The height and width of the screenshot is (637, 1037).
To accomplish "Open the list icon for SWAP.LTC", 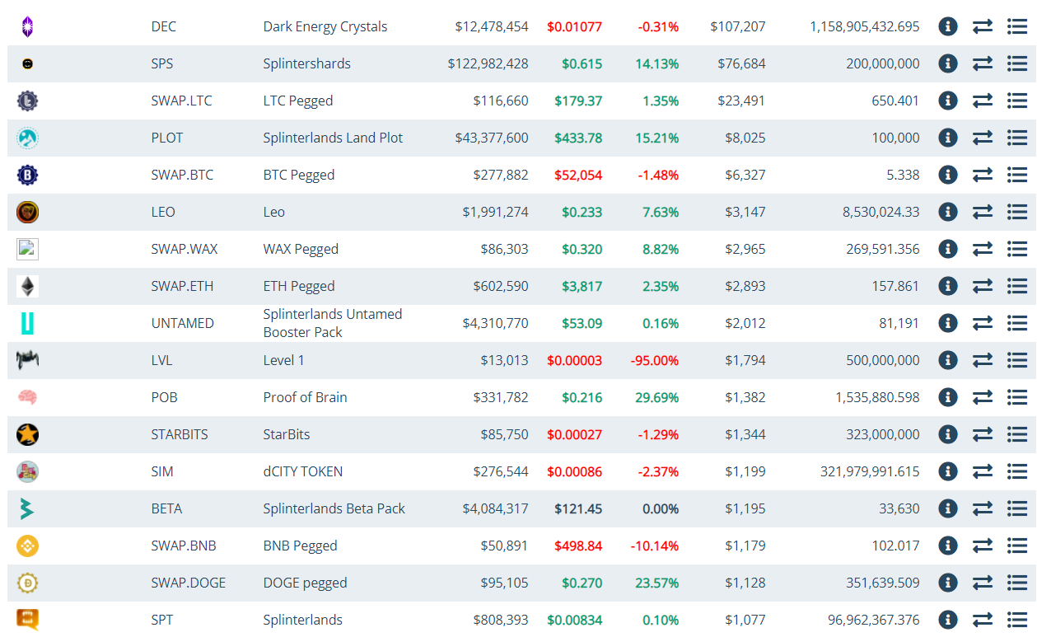I will click(x=1017, y=101).
